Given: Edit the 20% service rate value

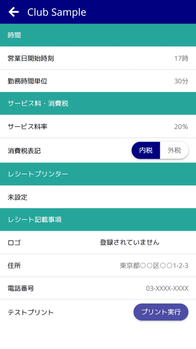Looking at the screenshot, I should tap(181, 127).
